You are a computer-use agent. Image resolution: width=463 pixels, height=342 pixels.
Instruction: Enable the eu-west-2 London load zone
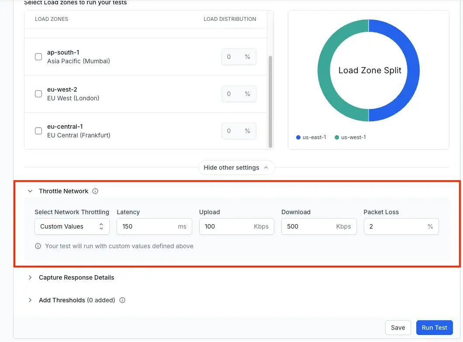click(x=38, y=93)
